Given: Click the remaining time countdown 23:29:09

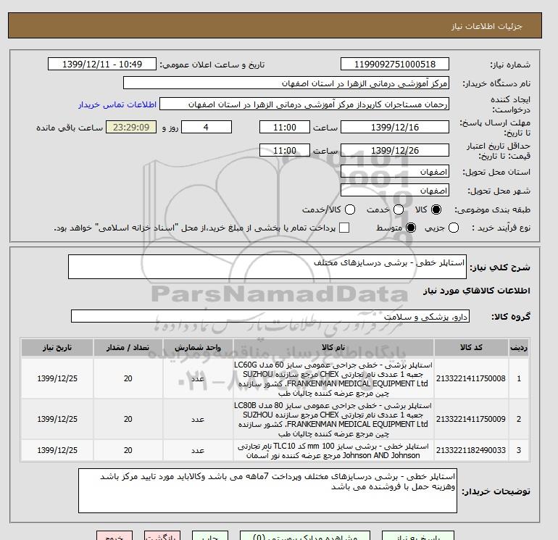Looking at the screenshot, I should [131, 127].
